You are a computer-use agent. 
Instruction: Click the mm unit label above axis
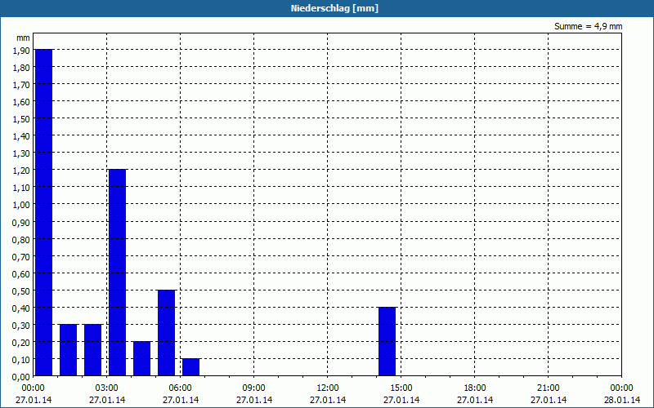pos(23,38)
